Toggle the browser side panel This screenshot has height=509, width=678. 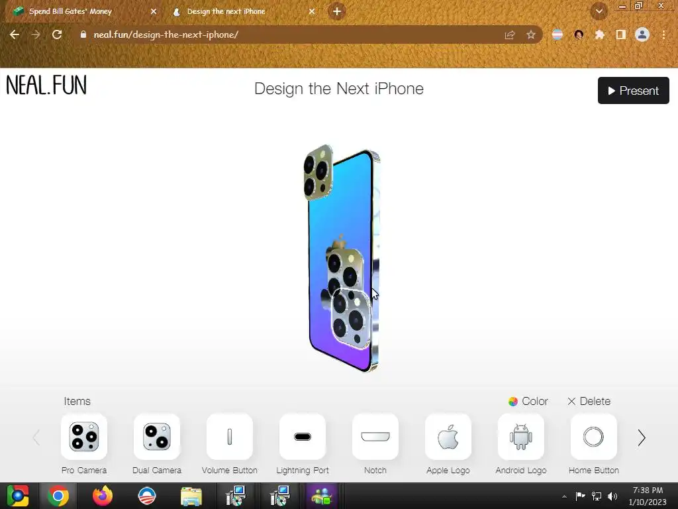click(621, 34)
